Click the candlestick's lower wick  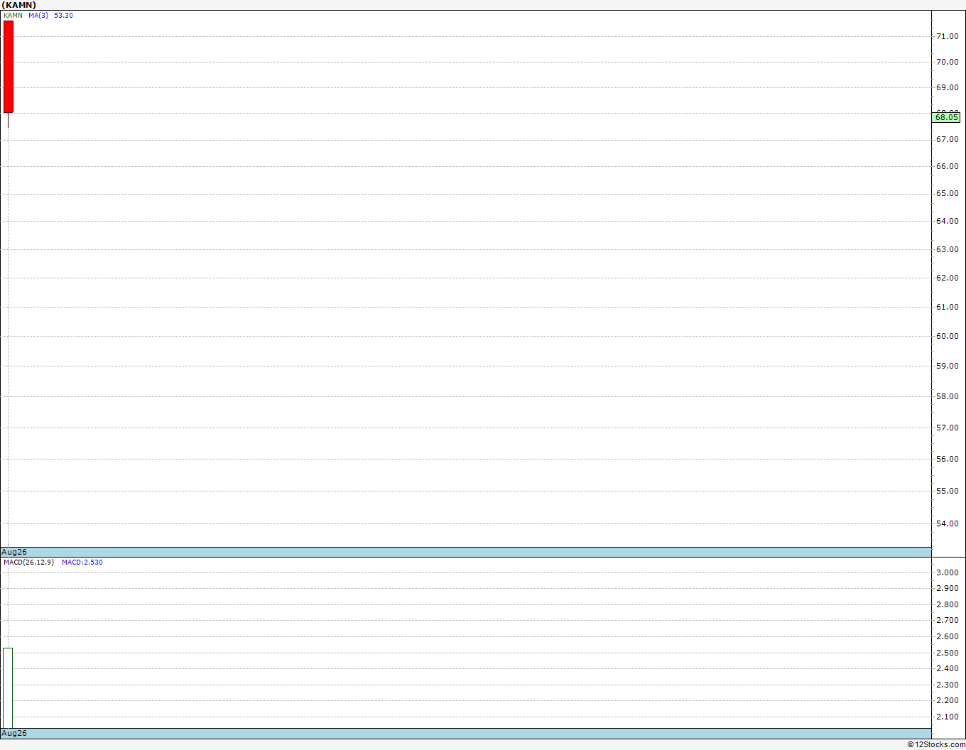pyautogui.click(x=9, y=121)
